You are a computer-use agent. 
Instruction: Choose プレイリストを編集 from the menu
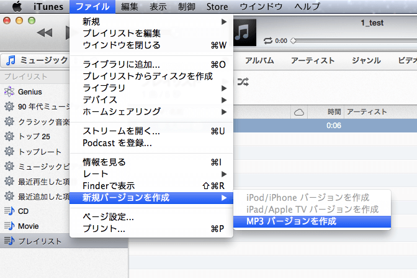coord(151,33)
